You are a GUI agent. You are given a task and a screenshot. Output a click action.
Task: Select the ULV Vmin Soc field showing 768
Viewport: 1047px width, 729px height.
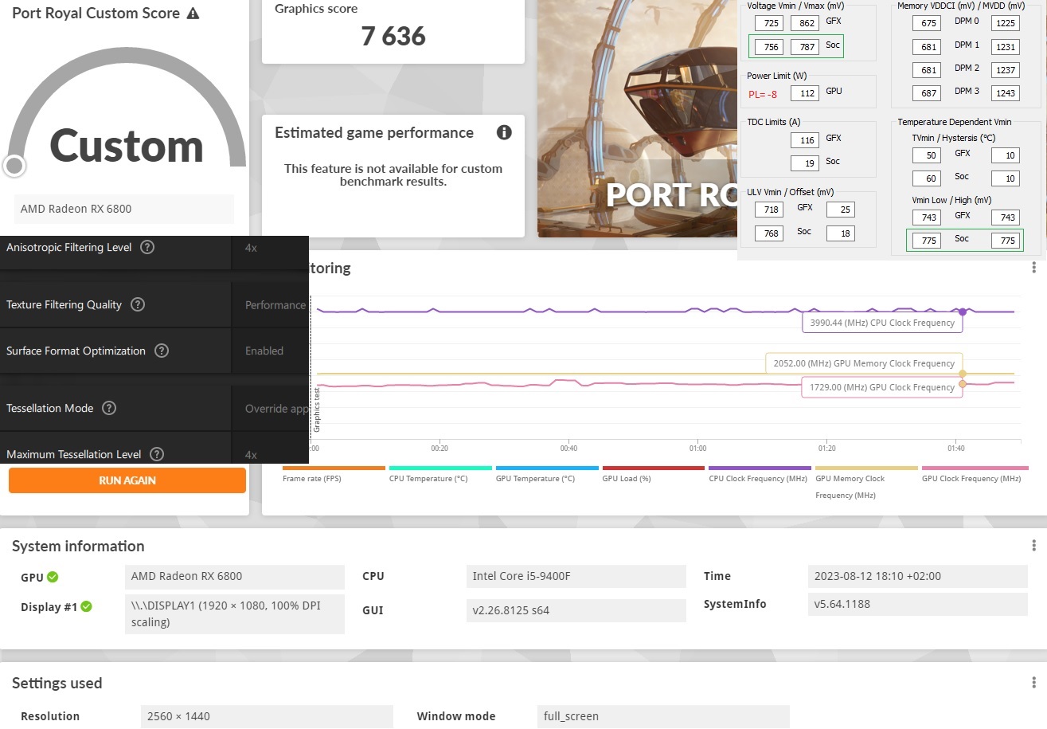(768, 233)
